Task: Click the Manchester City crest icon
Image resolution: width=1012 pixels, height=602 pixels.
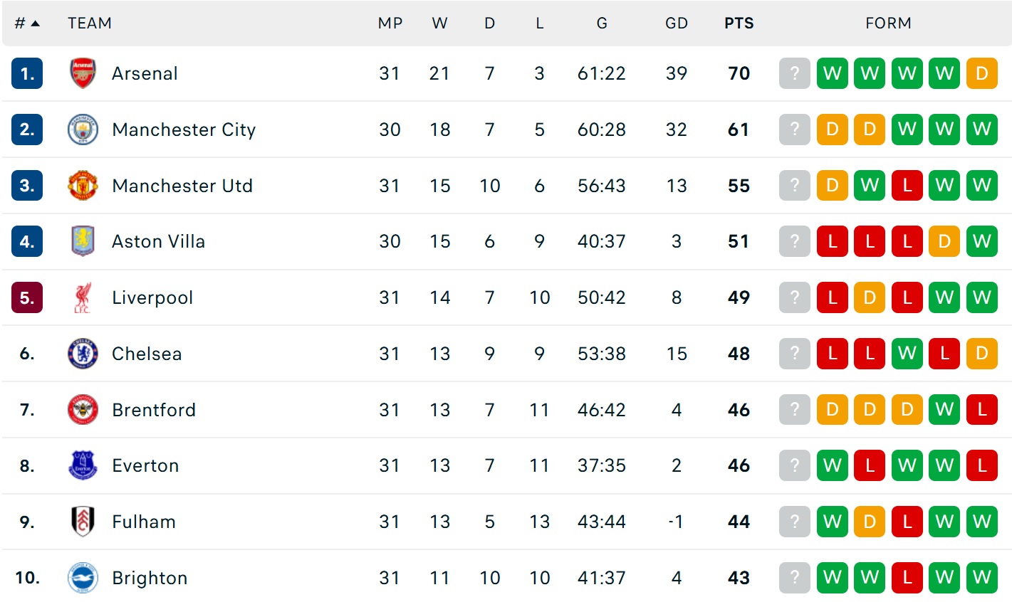Action: coord(83,130)
